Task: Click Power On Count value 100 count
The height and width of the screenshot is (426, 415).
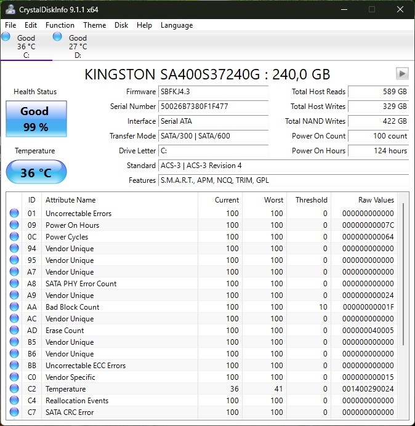Action: pyautogui.click(x=378, y=136)
